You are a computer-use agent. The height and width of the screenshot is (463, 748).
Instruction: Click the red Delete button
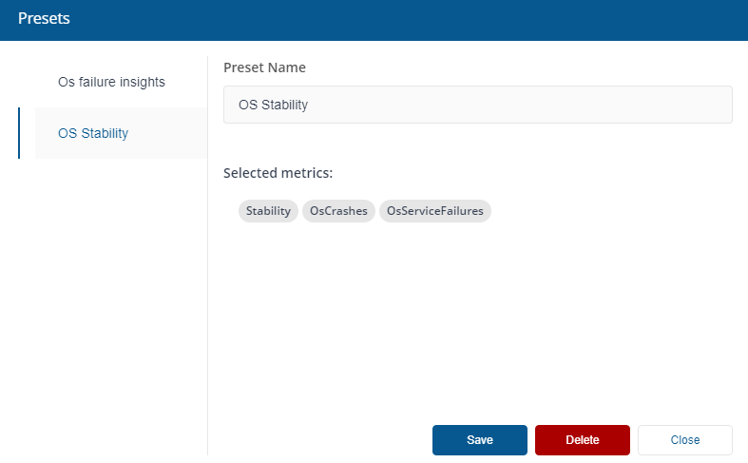[x=583, y=440]
